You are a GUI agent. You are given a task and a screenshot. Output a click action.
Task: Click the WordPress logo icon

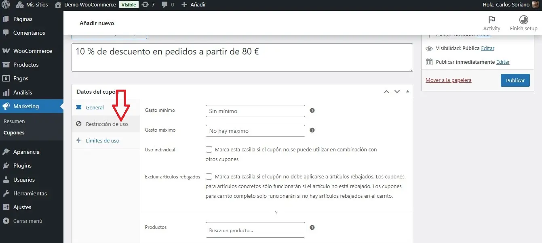(x=6, y=5)
